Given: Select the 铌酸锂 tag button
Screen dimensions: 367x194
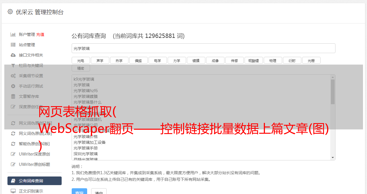Looking at the screenshot, I should (x=253, y=60).
